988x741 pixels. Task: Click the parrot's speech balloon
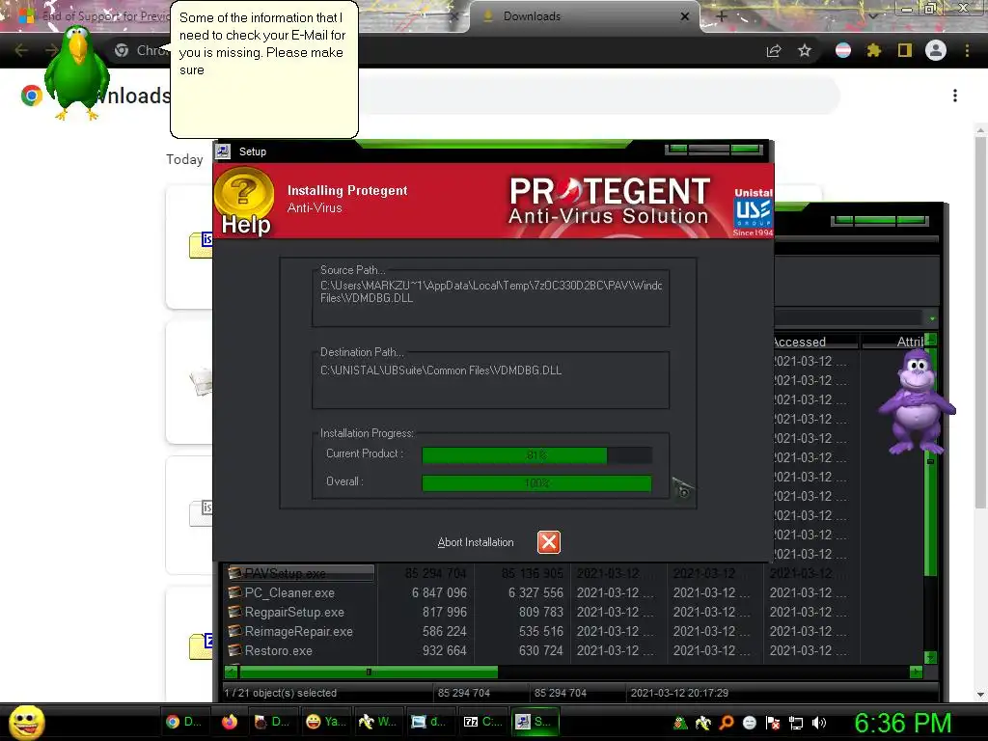[x=264, y=69]
